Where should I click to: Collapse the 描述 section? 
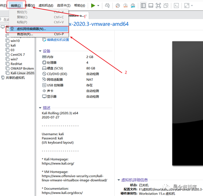pos(40,108)
